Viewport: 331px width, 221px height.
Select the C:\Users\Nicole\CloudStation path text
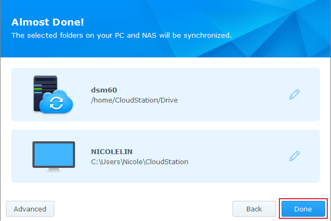pyautogui.click(x=139, y=162)
